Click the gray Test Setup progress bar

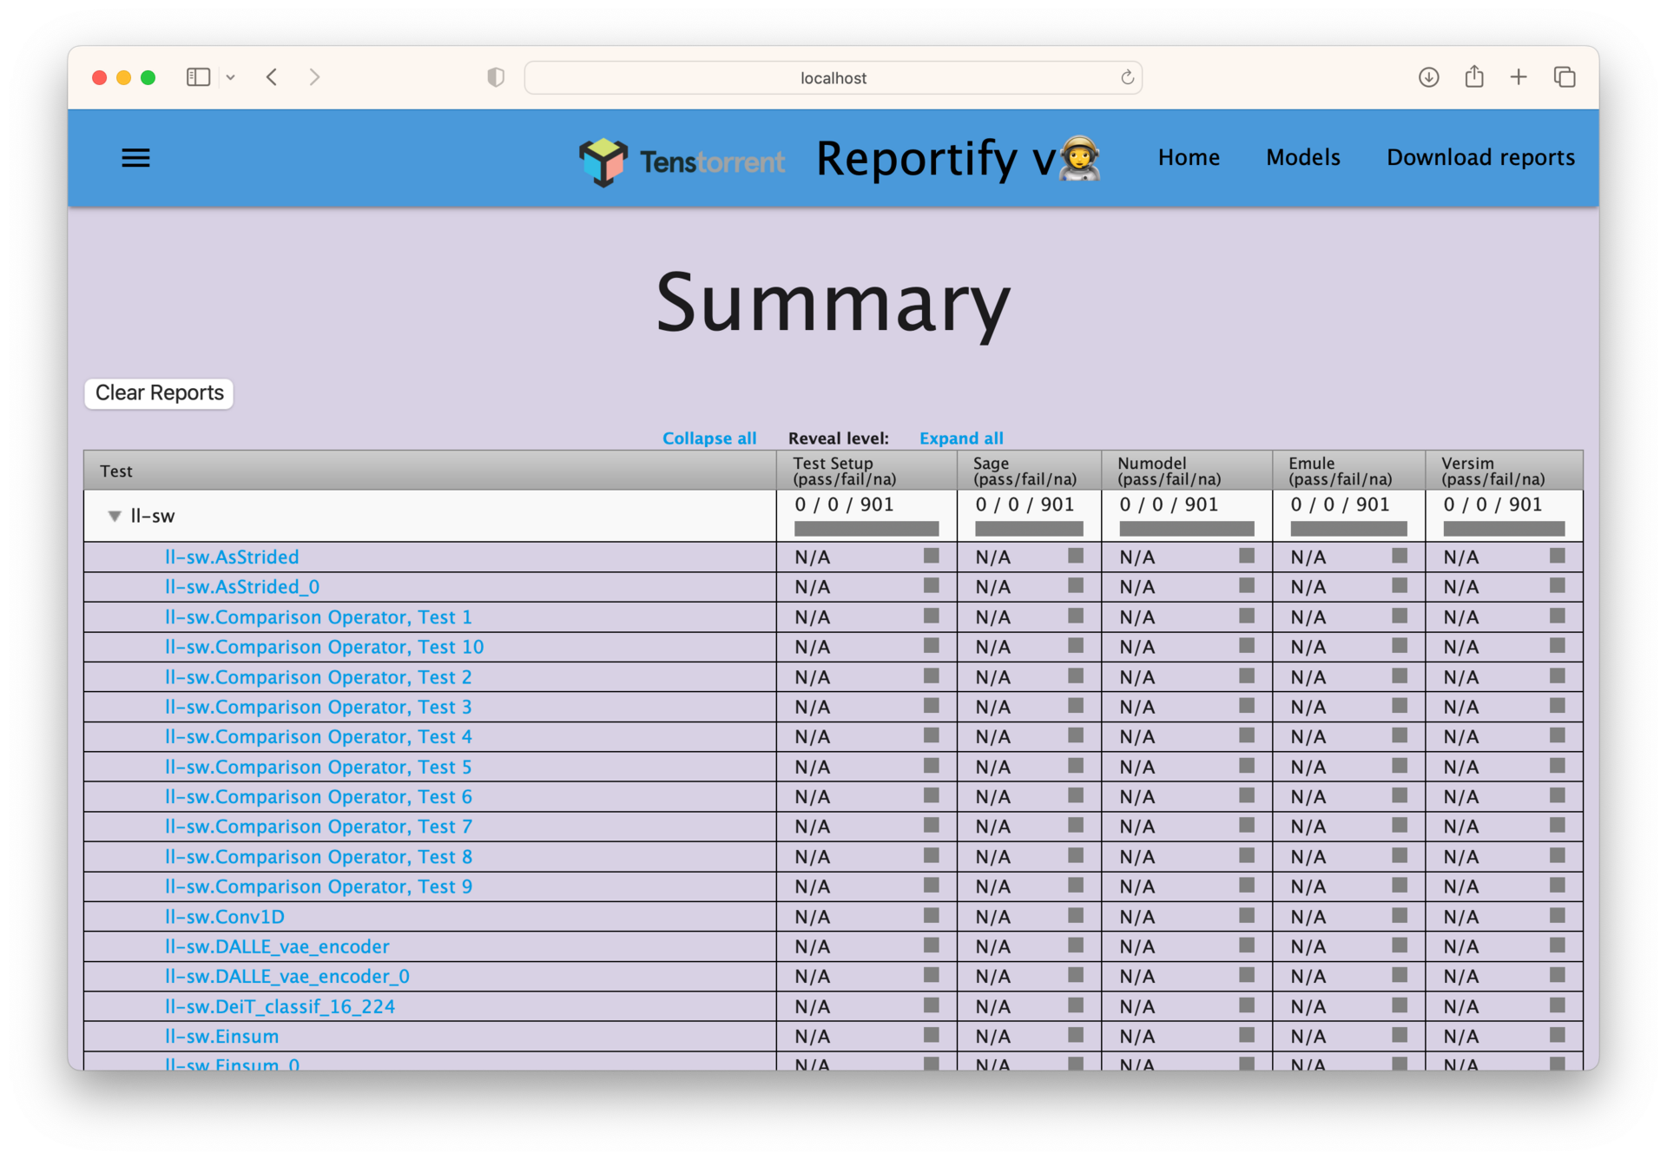tap(866, 528)
